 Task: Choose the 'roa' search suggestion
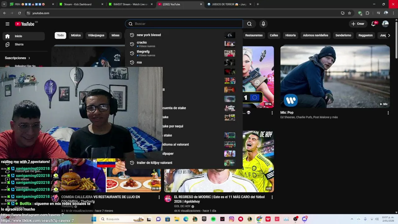[x=184, y=62]
